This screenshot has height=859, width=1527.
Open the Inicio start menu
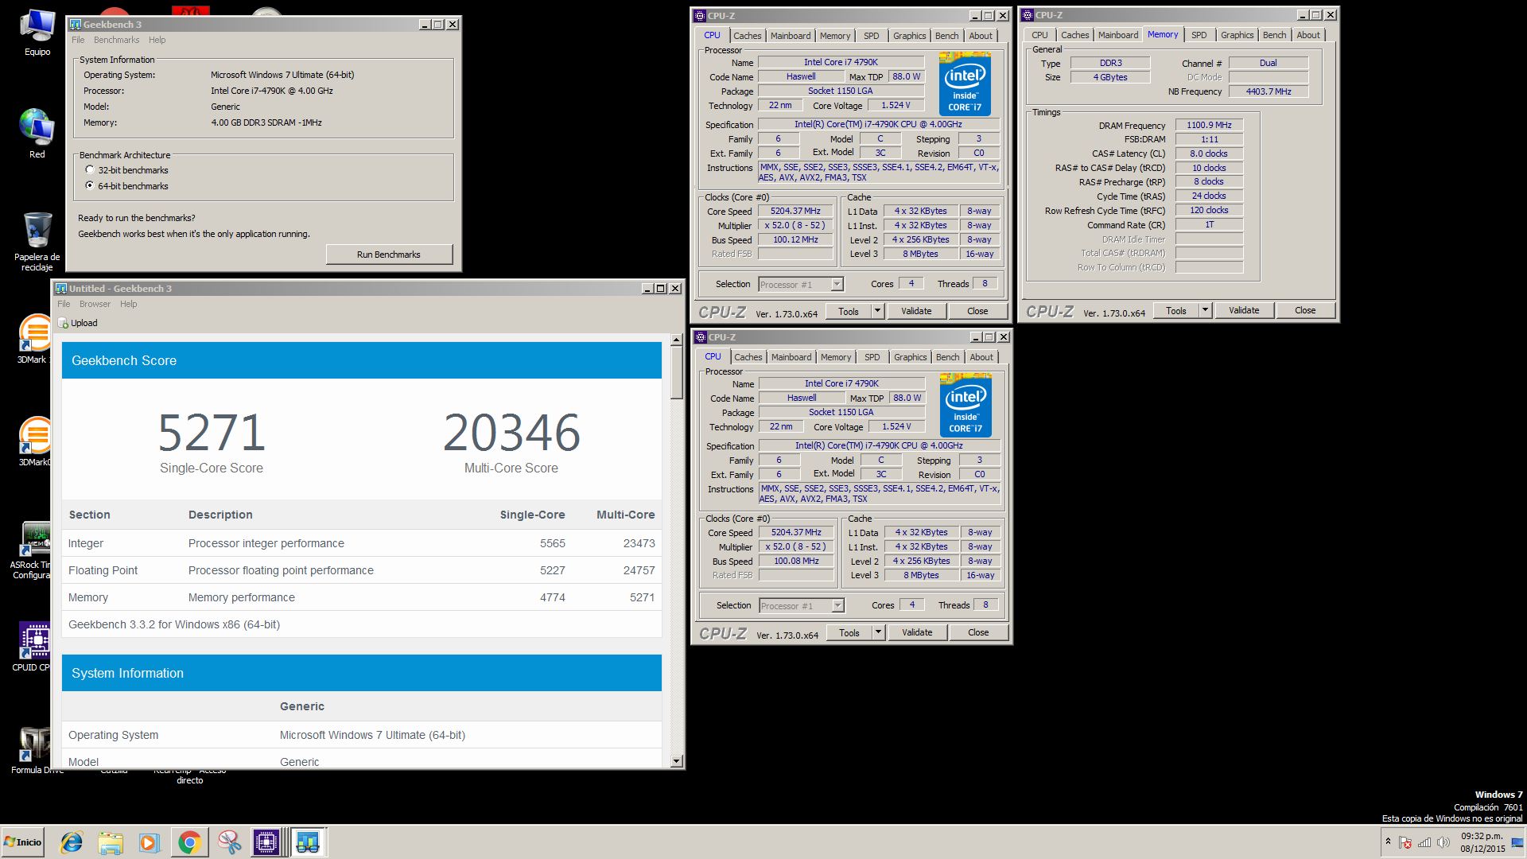(23, 842)
